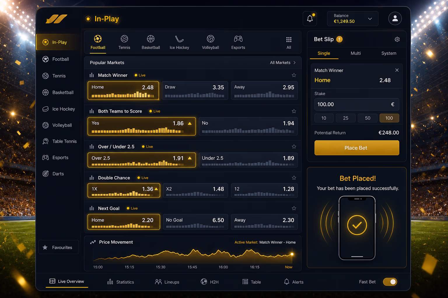Open the H2H tab
Screen dimensions: 448x298
coord(210,282)
